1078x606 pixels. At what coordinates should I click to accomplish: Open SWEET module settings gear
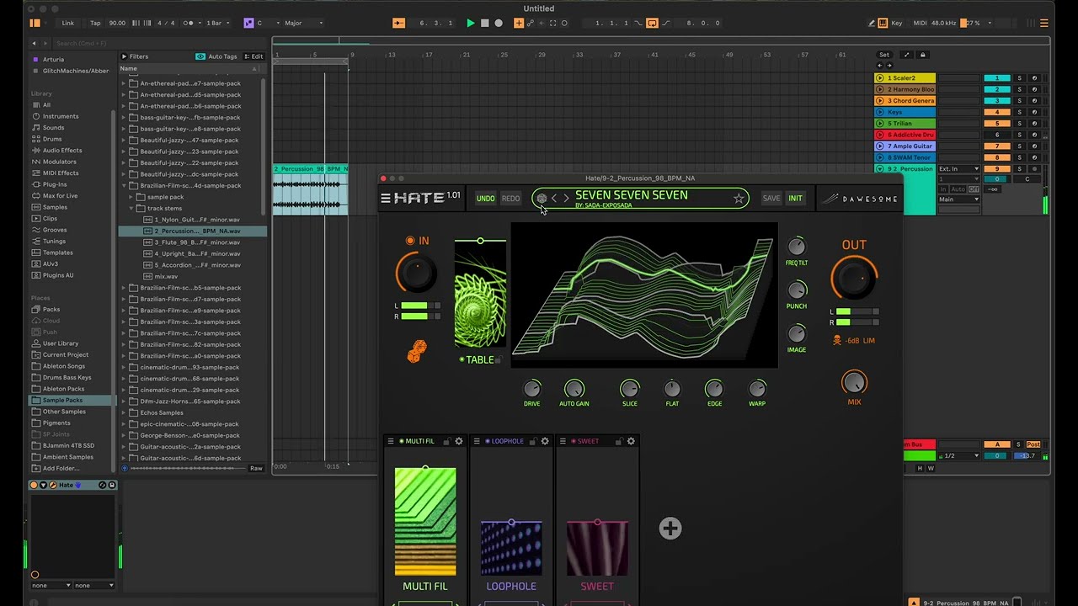(631, 441)
